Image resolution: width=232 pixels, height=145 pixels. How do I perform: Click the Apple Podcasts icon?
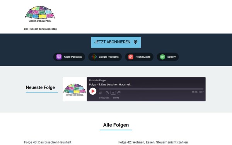tap(59, 57)
